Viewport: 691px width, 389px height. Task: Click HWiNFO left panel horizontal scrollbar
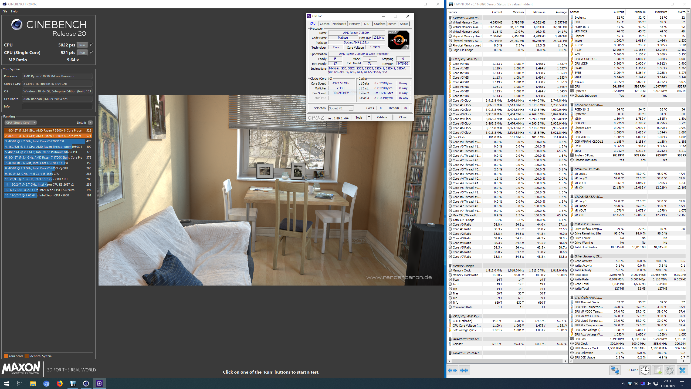click(507, 361)
